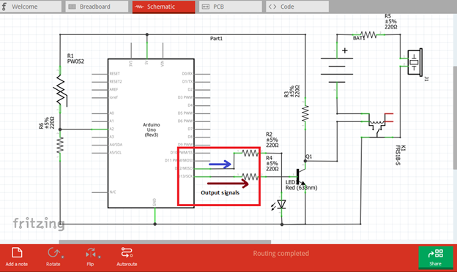Click the Part1 label
Screen dimensions: 457x272
pos(216,39)
